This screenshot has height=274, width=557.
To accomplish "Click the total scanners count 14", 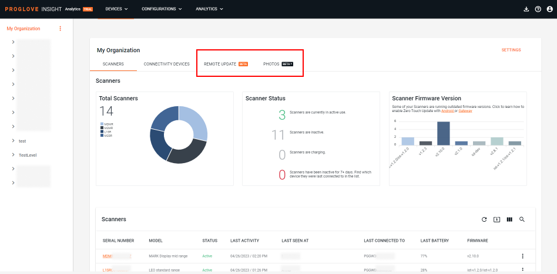I will click(x=106, y=111).
